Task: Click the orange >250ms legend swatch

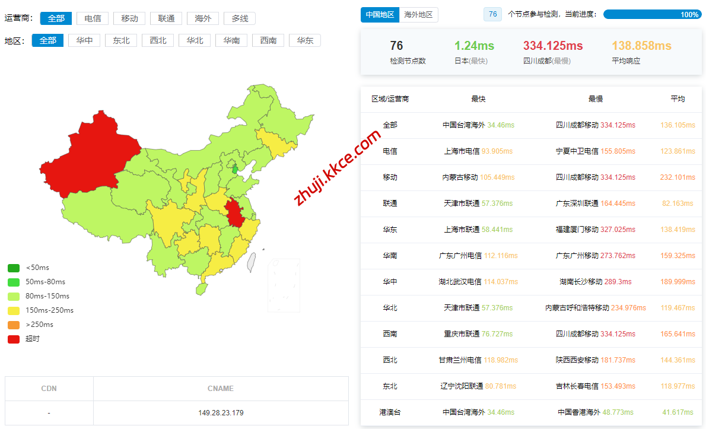Action: tap(14, 325)
